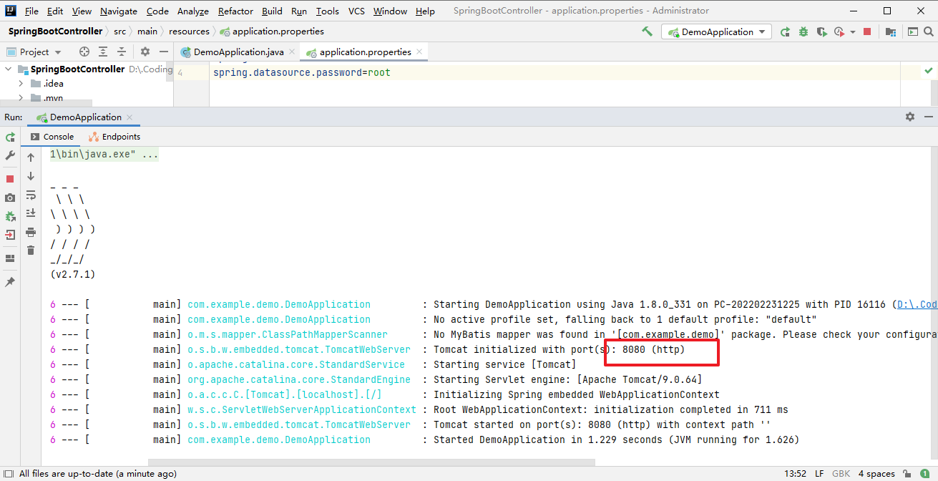Image resolution: width=938 pixels, height=481 pixels.
Task: Click the resources breadcrumb
Action: (x=189, y=31)
